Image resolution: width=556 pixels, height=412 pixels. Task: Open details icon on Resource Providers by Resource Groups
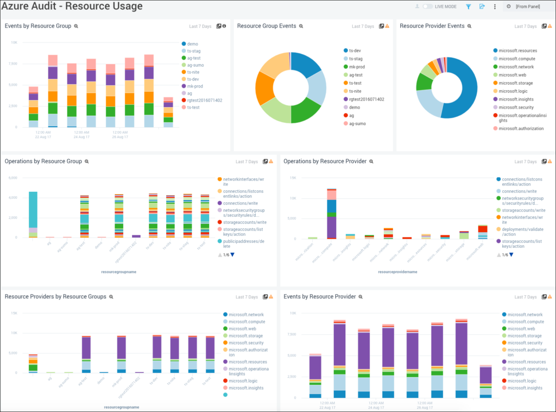click(x=265, y=297)
